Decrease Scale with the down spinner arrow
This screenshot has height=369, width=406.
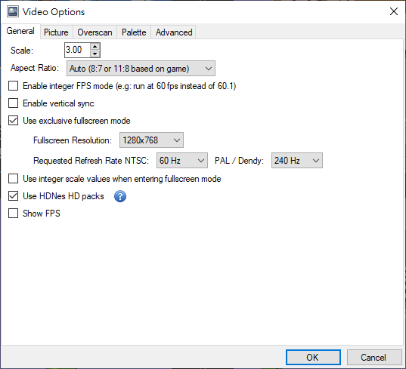coord(95,54)
